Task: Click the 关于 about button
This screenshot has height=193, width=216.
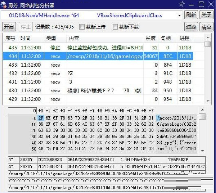Action: 207,15
